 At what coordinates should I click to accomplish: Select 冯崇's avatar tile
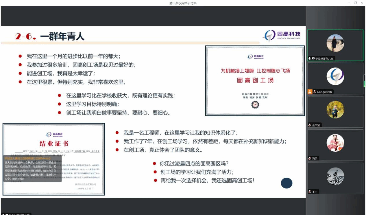335,143
